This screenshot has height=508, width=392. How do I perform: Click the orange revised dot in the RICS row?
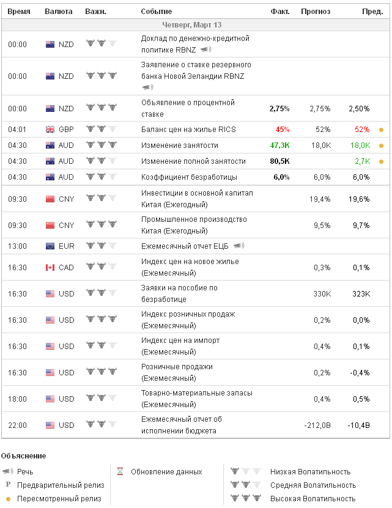click(x=382, y=130)
